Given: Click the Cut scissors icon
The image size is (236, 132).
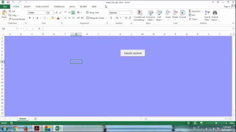Looking at the screenshot, I should 10,11.
